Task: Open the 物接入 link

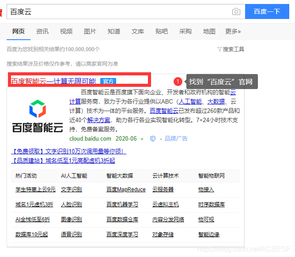Action: pos(206,190)
